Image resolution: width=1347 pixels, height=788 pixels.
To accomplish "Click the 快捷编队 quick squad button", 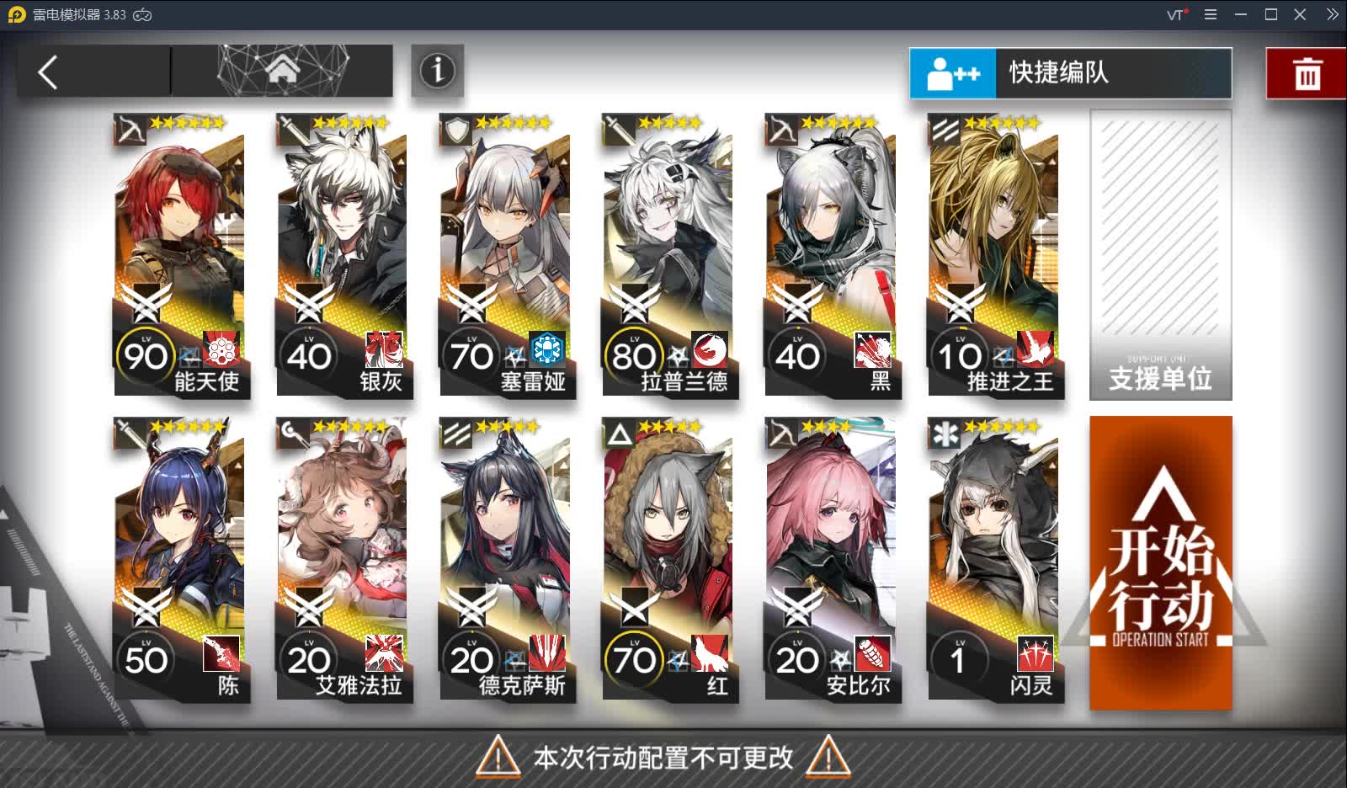I will click(1070, 73).
